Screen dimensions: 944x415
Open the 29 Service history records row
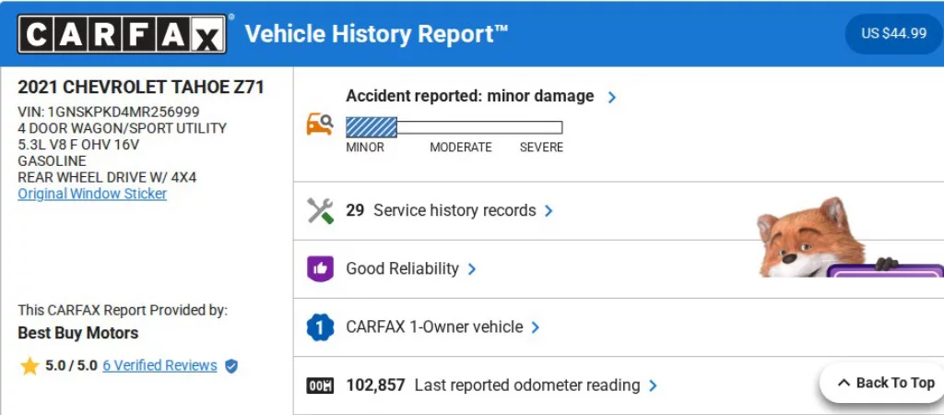pyautogui.click(x=441, y=211)
